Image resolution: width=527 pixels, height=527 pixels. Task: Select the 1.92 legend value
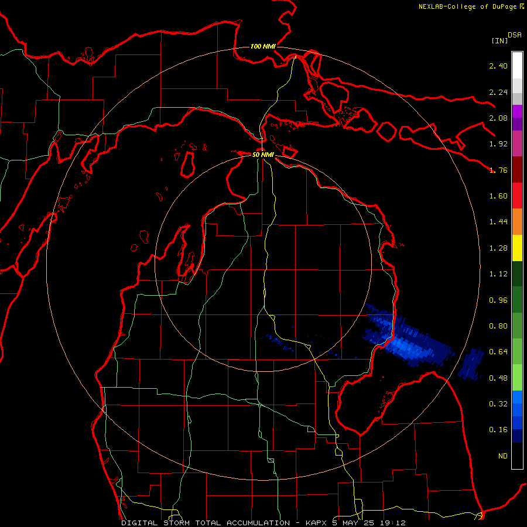point(498,144)
